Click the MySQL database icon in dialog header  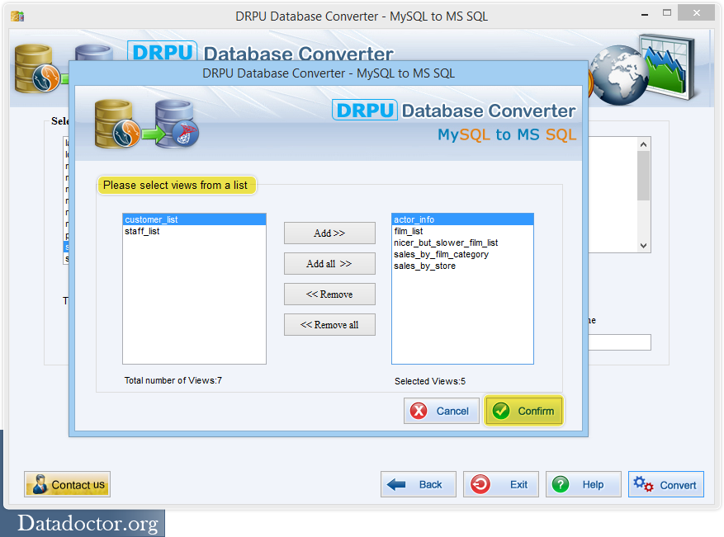coord(117,124)
